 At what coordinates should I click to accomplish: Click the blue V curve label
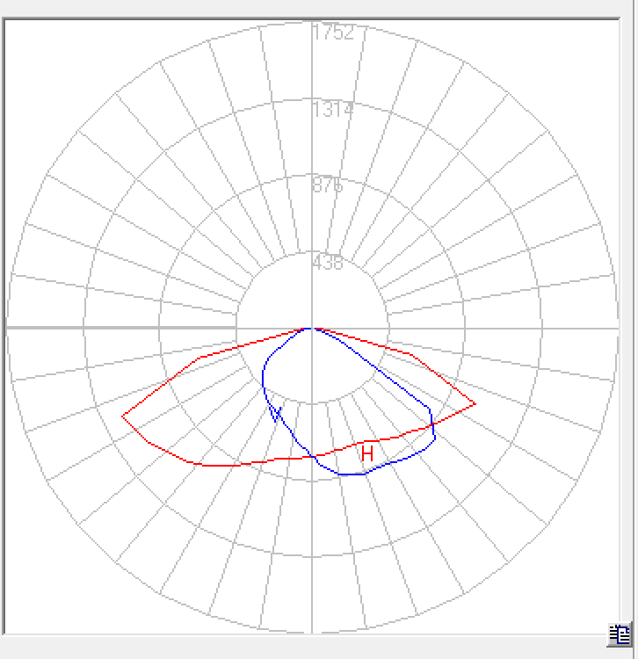pyautogui.click(x=276, y=414)
